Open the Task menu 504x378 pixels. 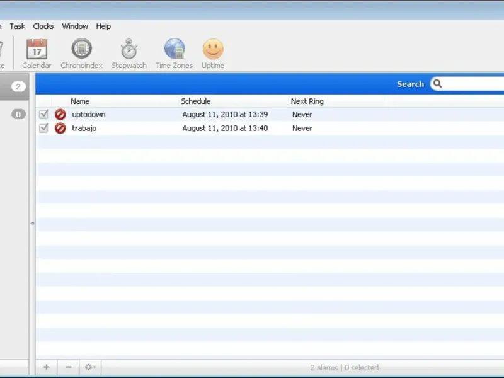pyautogui.click(x=18, y=26)
